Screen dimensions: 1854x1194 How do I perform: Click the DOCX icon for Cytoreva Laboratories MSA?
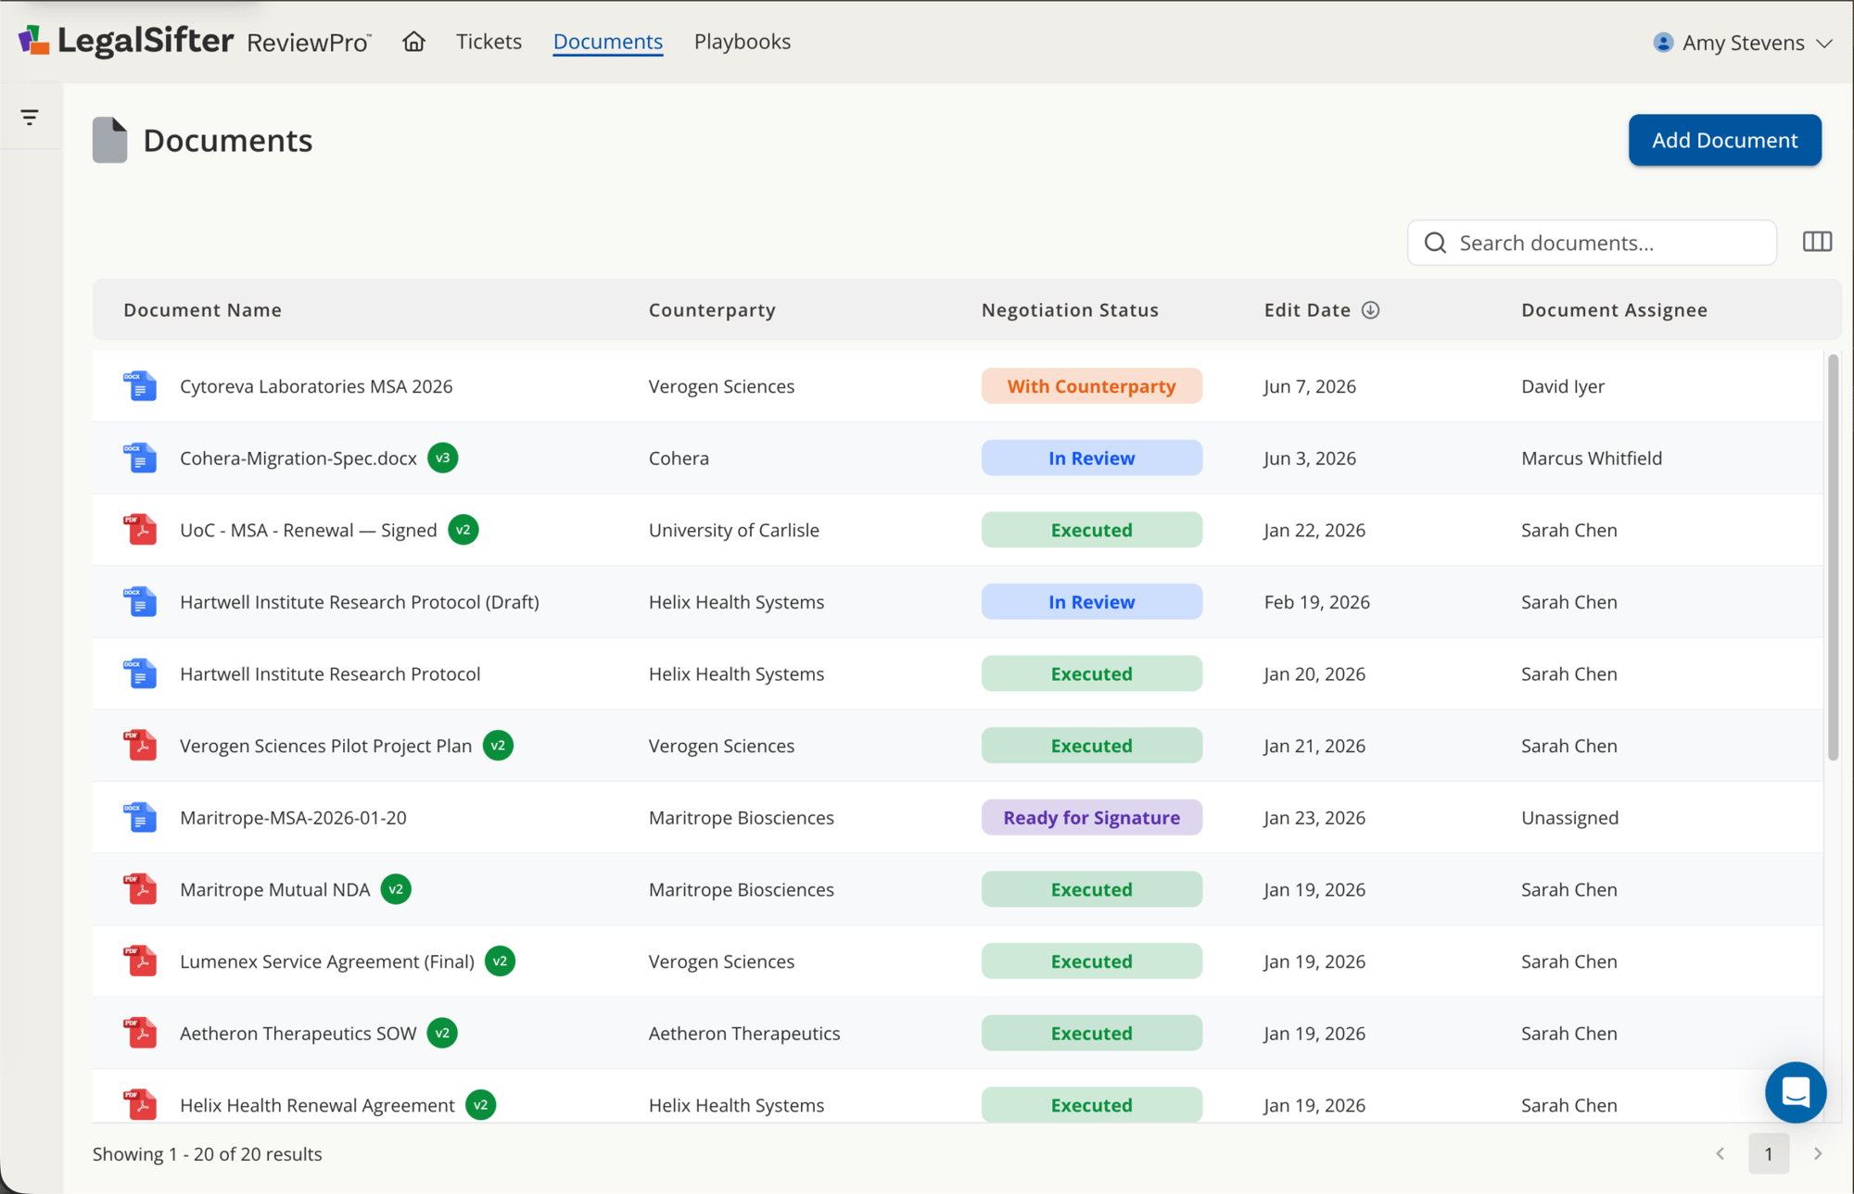140,386
